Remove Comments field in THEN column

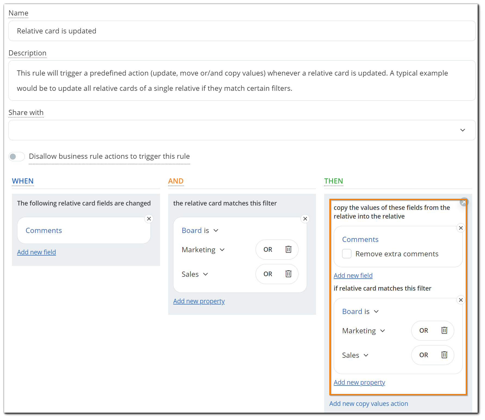coord(461,228)
